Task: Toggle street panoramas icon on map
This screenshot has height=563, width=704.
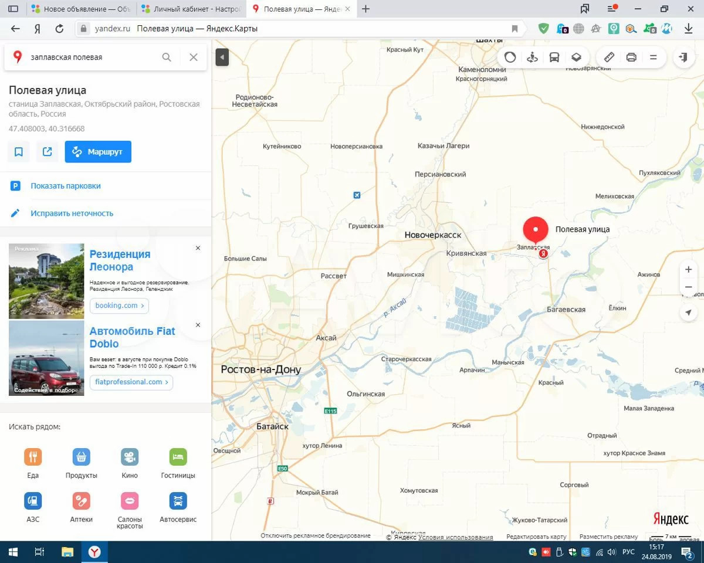Action: tap(532, 57)
